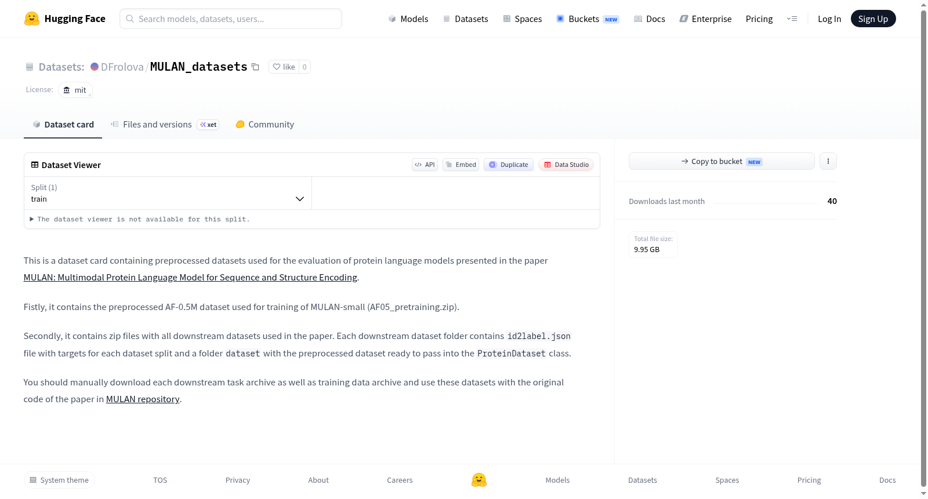This screenshot has width=928, height=499.
Task: Click the page vertical scrollbar
Action: [x=923, y=249]
